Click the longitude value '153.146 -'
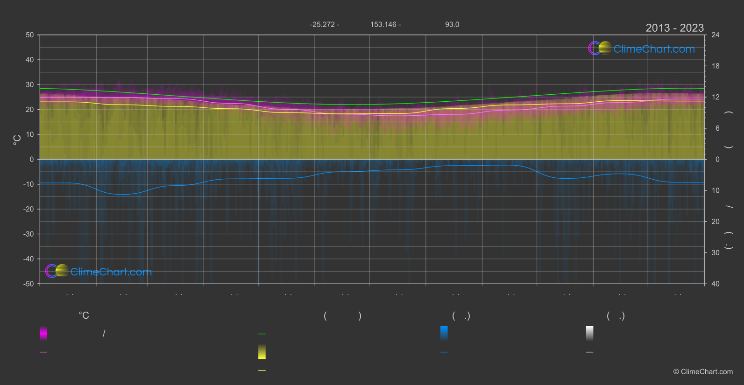This screenshot has height=385, width=744. click(x=385, y=24)
